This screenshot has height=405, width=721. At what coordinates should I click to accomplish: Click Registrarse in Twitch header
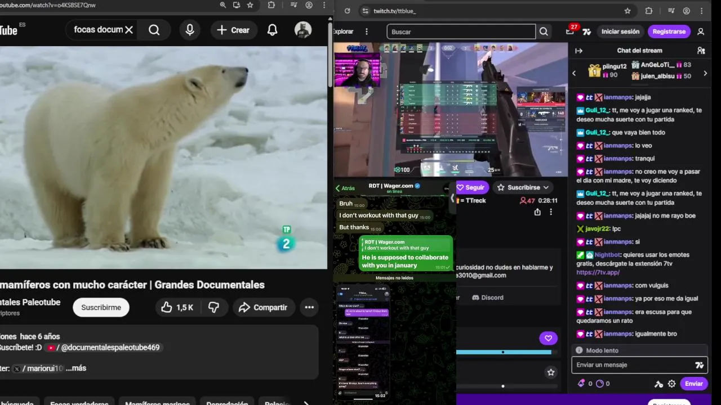[x=669, y=31]
